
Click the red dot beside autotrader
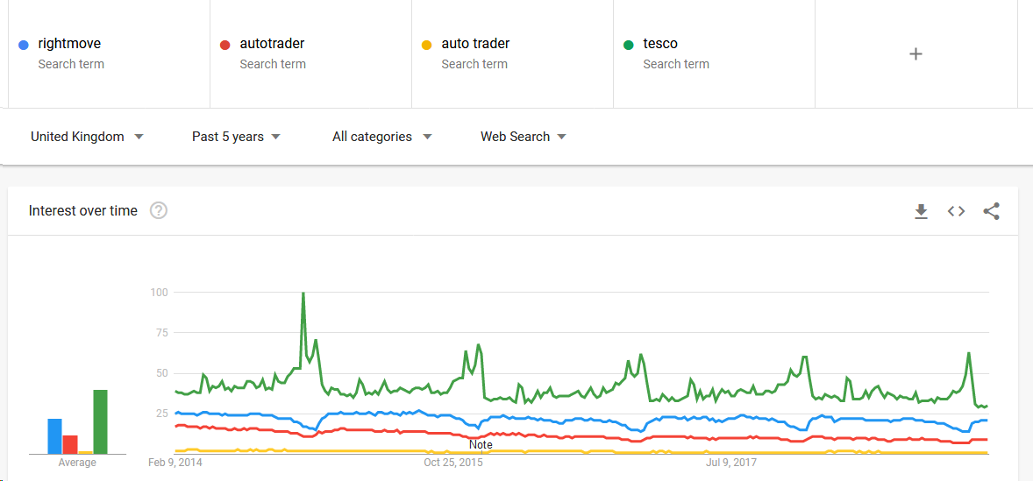[x=225, y=45]
